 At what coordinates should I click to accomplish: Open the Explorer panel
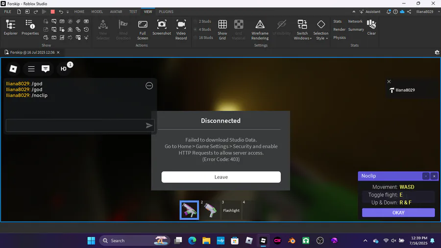[11, 27]
